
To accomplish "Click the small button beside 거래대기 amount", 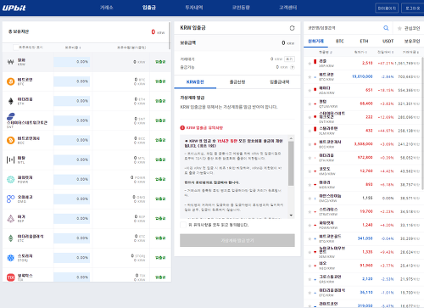I will click(x=289, y=59).
